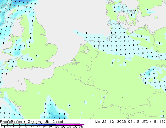Viewport: 166px width, 128px height.
Task: Click the '06..18 UTC' time text
Action: point(138,122)
